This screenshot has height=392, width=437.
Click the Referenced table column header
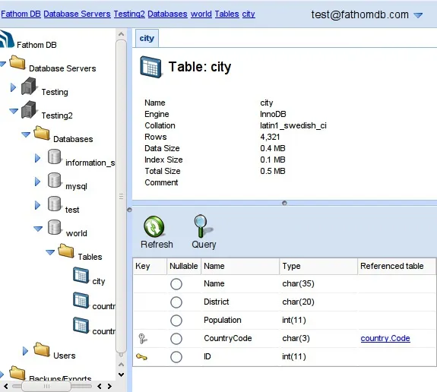click(397, 266)
